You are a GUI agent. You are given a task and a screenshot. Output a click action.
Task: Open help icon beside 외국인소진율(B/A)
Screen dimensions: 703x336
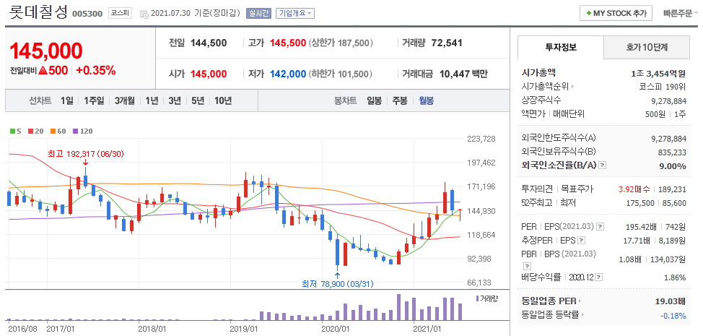[603, 165]
